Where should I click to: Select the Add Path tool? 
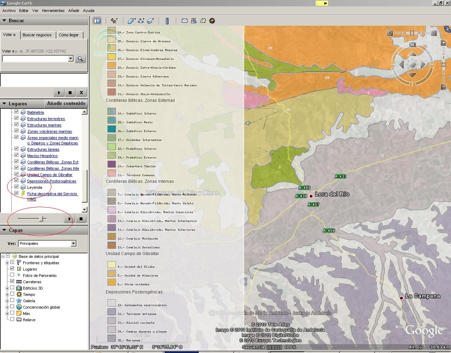(x=141, y=21)
